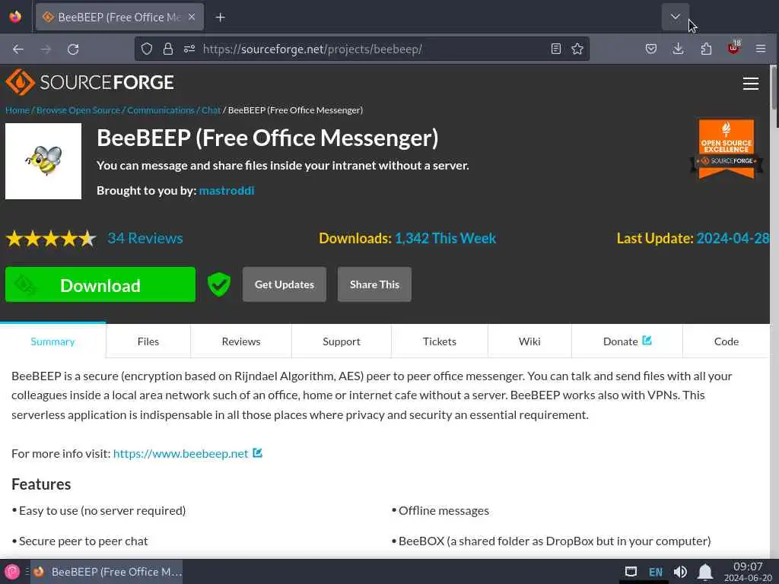The height and width of the screenshot is (584, 779).
Task: Open the Donate tab
Action: (x=627, y=341)
